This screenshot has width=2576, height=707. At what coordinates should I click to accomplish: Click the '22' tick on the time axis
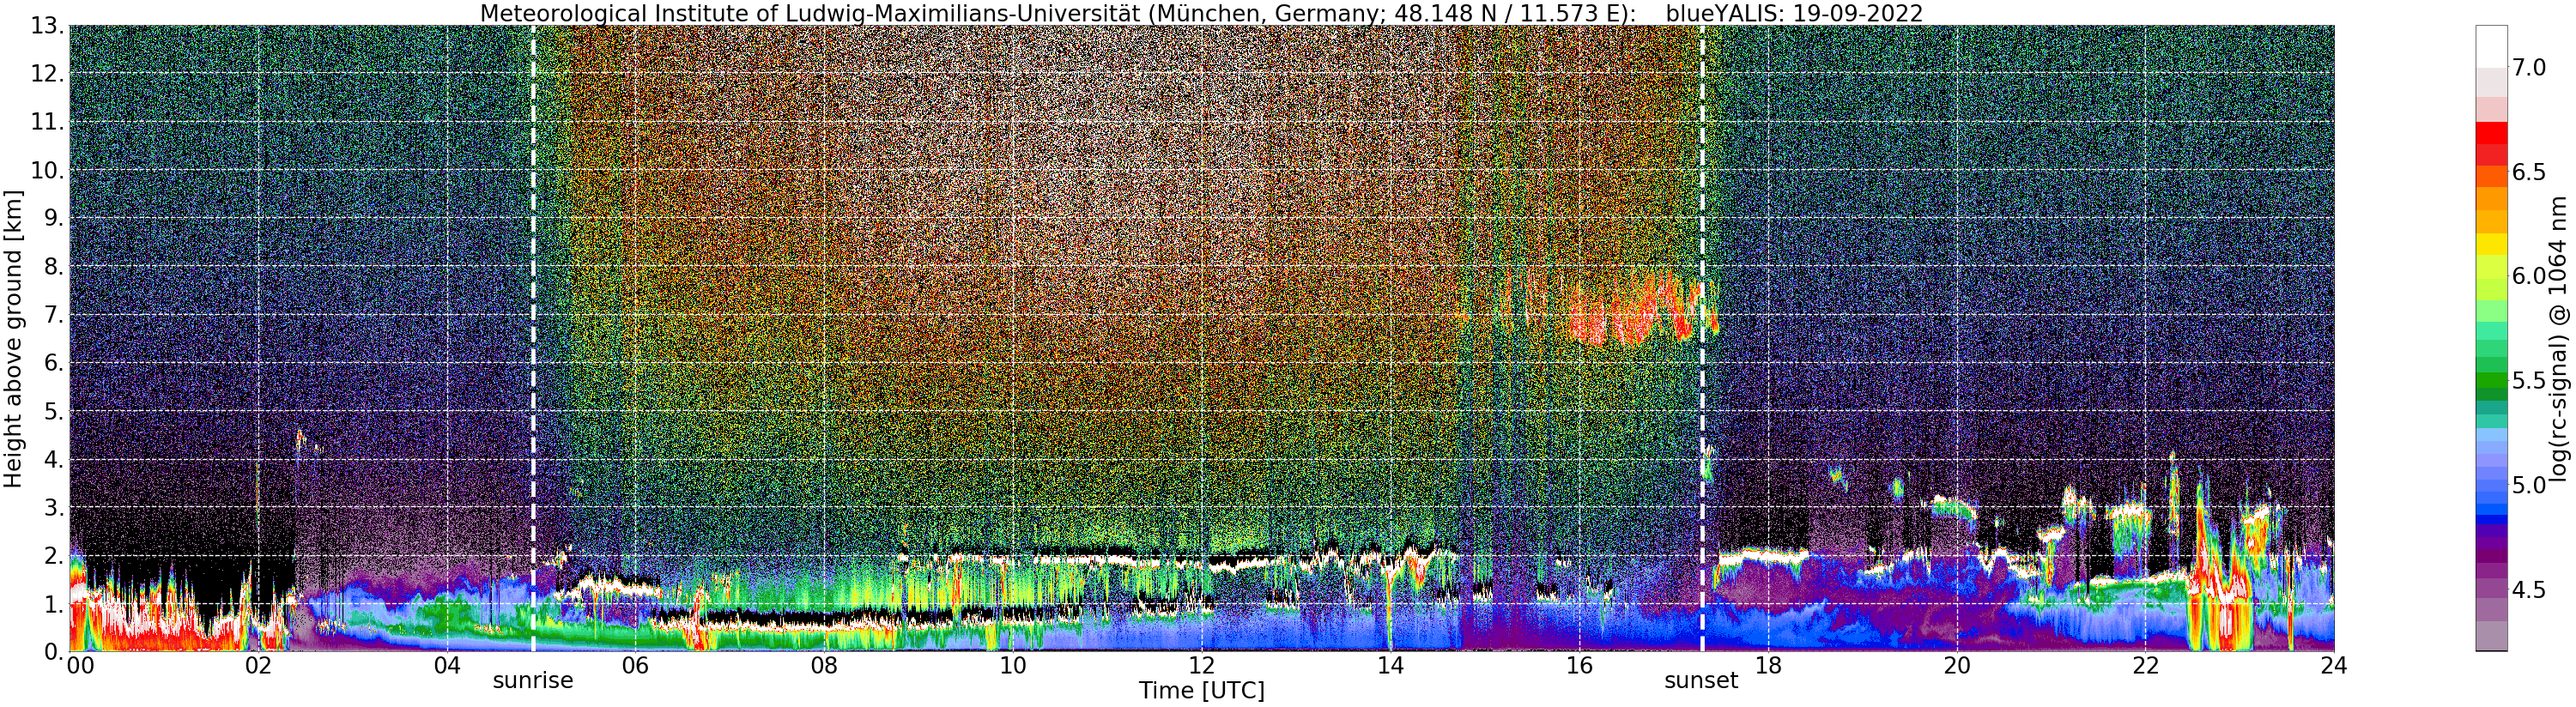click(x=2145, y=666)
